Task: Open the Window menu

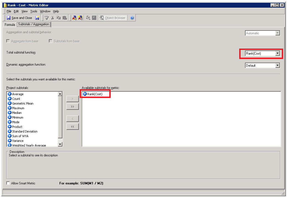Action: pyautogui.click(x=45, y=11)
